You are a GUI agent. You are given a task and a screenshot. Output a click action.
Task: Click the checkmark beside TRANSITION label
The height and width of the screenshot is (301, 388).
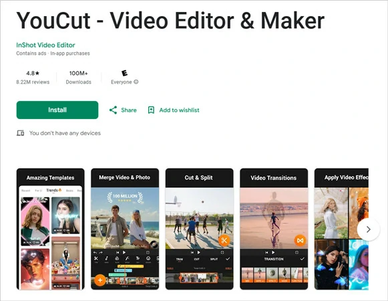[x=302, y=259]
